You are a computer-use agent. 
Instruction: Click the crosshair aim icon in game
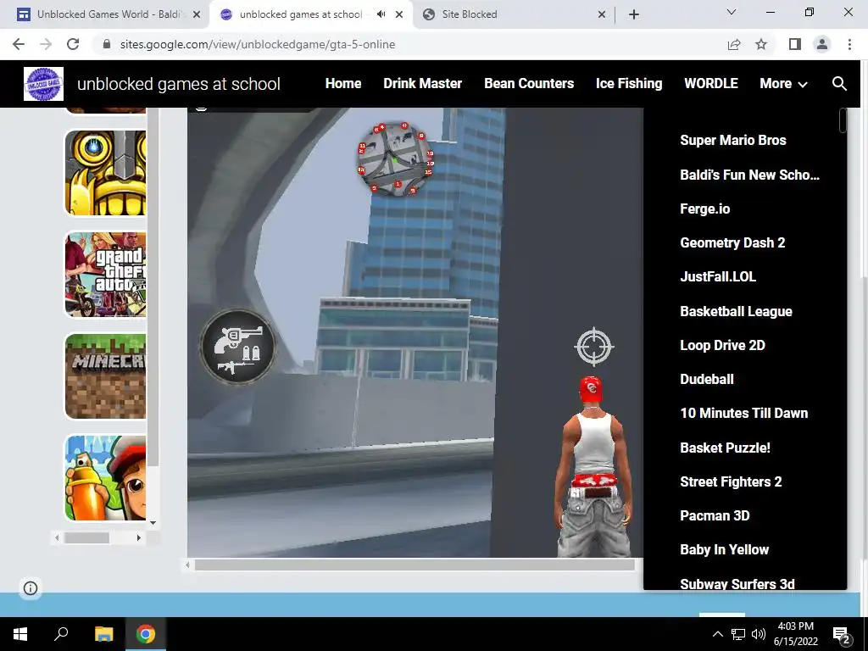[x=594, y=347]
